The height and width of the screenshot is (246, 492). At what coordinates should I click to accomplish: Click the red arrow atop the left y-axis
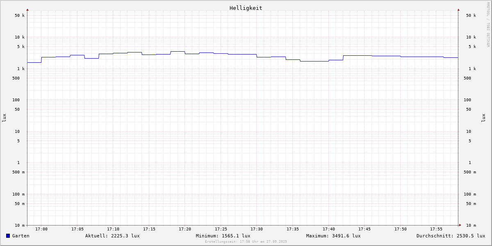[27, 9]
